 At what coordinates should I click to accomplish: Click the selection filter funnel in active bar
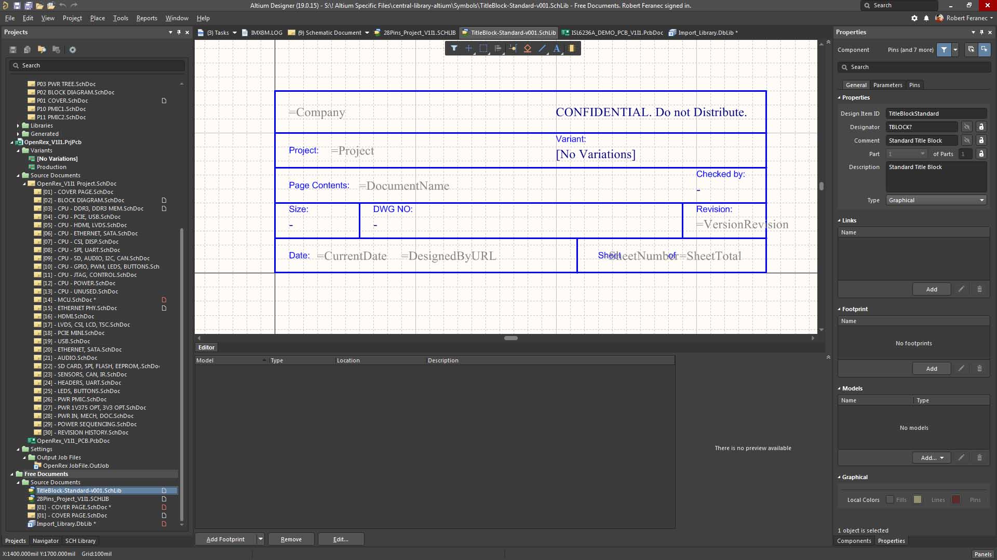coord(454,48)
